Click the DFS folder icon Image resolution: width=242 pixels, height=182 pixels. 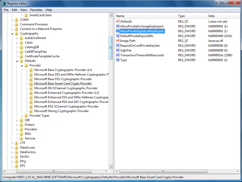[x=17, y=166]
